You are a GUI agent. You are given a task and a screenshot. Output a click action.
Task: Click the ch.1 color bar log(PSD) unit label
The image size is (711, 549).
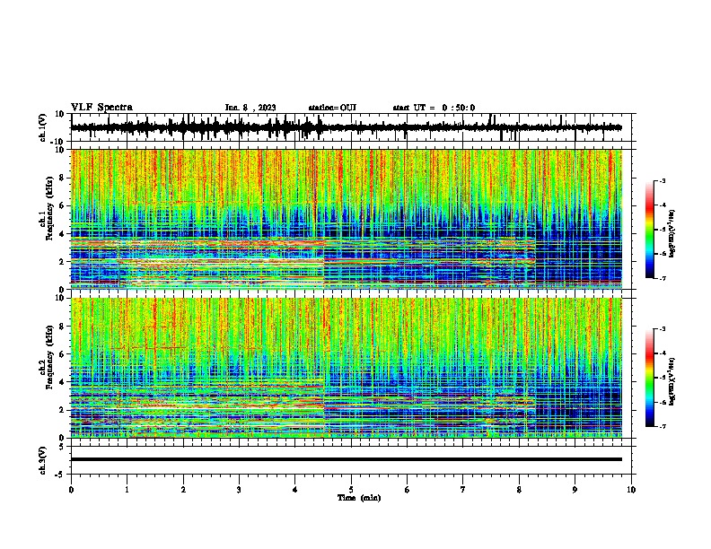click(672, 234)
